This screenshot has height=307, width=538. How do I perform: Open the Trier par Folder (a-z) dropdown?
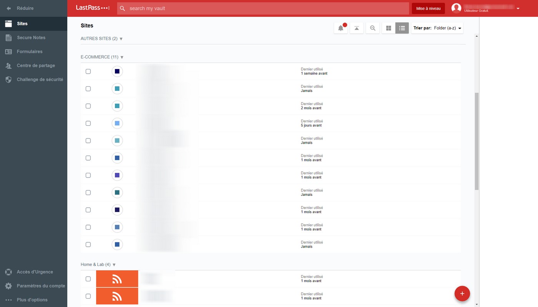tap(437, 28)
